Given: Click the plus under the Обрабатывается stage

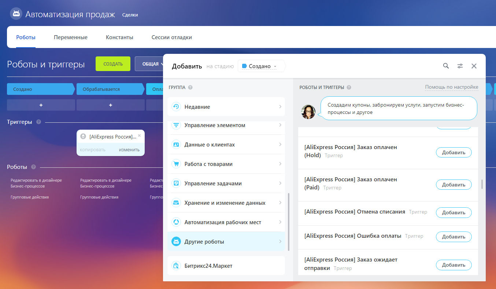Looking at the screenshot, I should pos(111,105).
